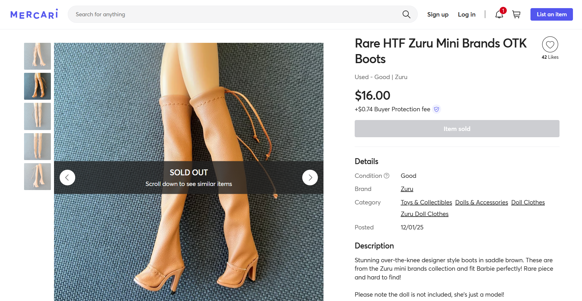582x301 pixels.
Task: Click the Sign up link
Action: [x=438, y=14]
